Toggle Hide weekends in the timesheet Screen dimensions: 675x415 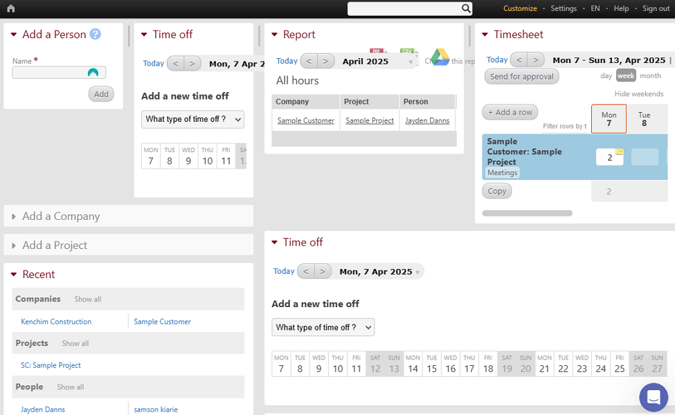[x=638, y=94]
